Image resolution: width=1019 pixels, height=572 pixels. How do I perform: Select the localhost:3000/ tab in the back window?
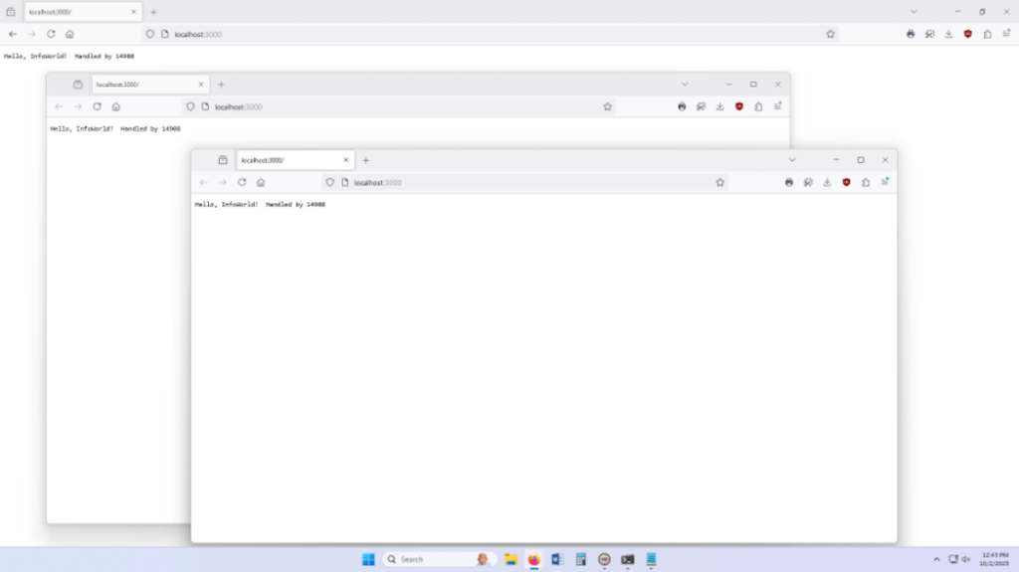click(x=84, y=12)
